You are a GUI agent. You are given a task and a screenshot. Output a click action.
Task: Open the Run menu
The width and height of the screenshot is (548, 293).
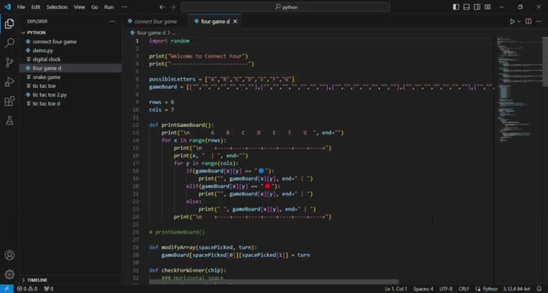109,7
